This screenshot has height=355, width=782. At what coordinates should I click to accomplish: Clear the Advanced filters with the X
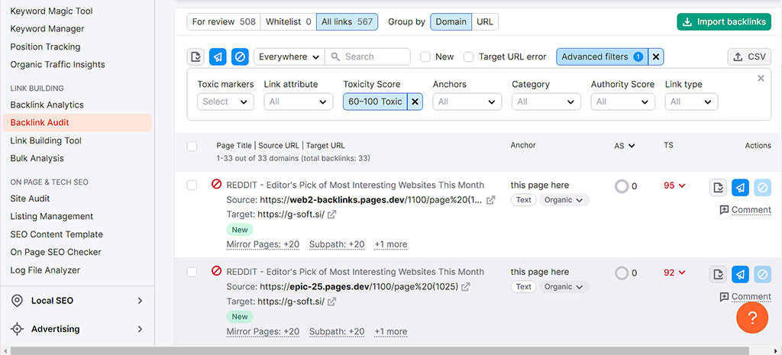pyautogui.click(x=656, y=56)
